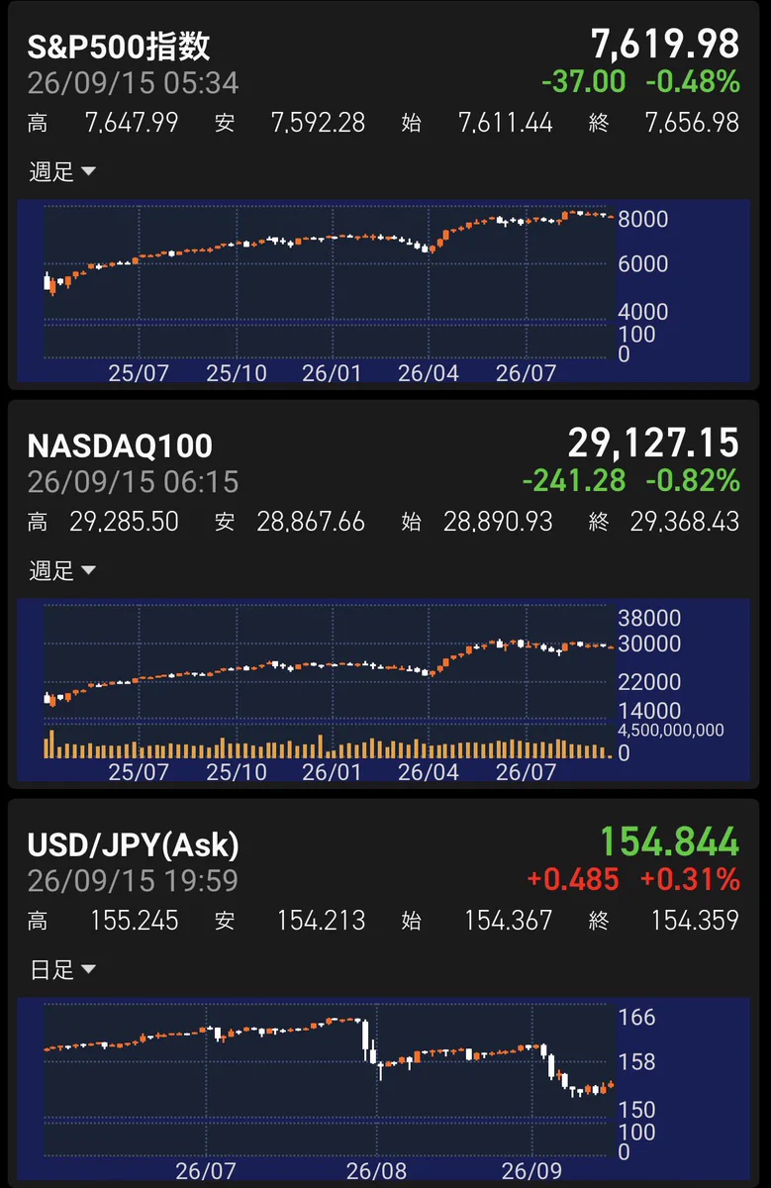Tap the 166 axis label on USD/JPY chart
Image resolution: width=771 pixels, height=1188 pixels.
(x=637, y=1018)
